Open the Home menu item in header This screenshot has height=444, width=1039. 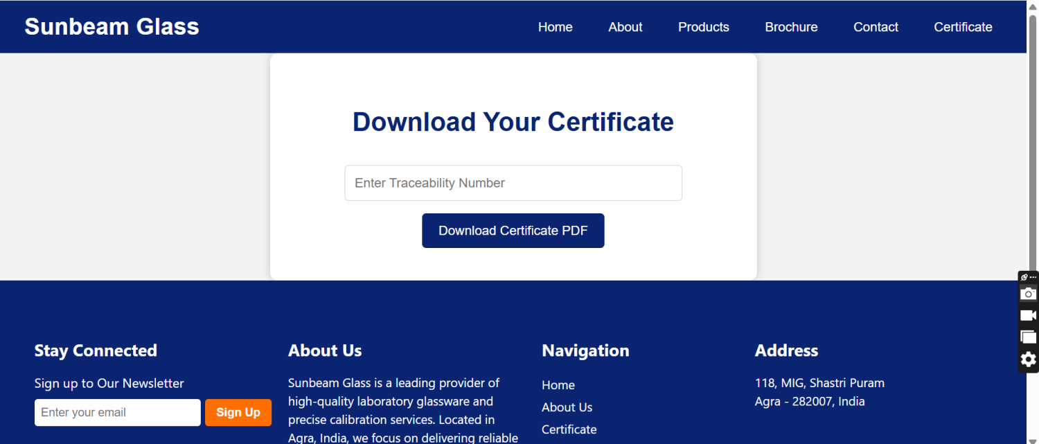coord(555,27)
